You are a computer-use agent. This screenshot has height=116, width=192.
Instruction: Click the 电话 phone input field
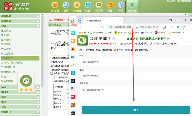pyautogui.click(x=135, y=75)
